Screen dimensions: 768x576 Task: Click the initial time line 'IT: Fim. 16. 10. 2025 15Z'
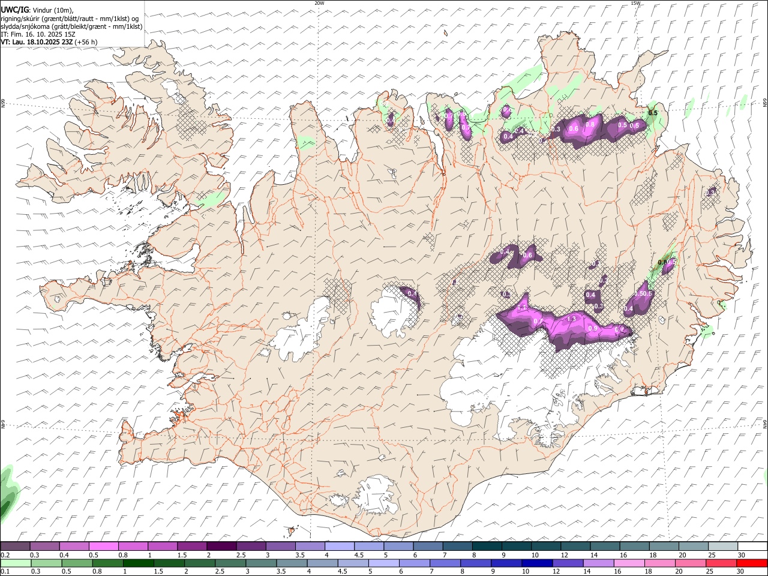tap(38, 34)
